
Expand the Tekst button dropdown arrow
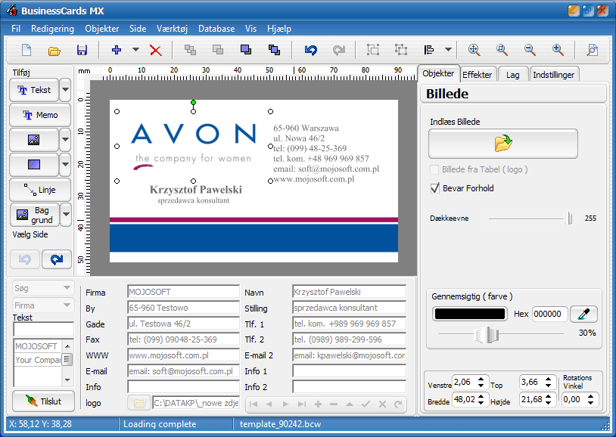pos(65,90)
